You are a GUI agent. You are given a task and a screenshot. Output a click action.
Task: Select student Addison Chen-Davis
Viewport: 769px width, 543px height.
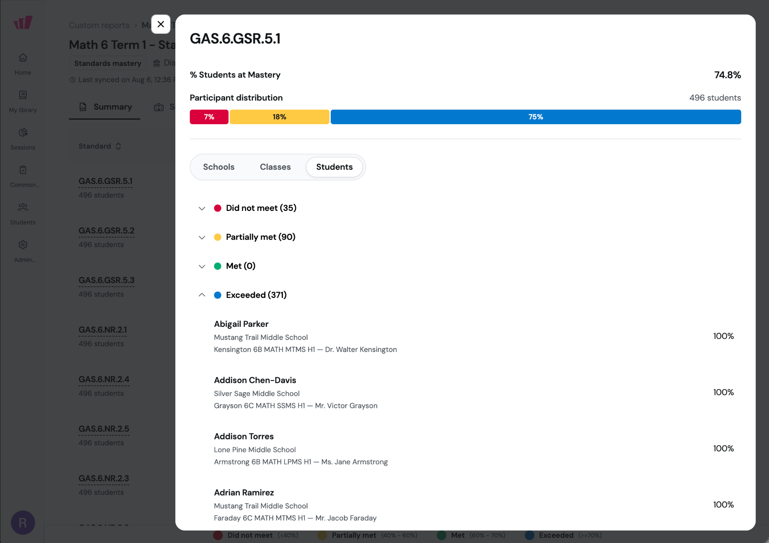pos(255,380)
